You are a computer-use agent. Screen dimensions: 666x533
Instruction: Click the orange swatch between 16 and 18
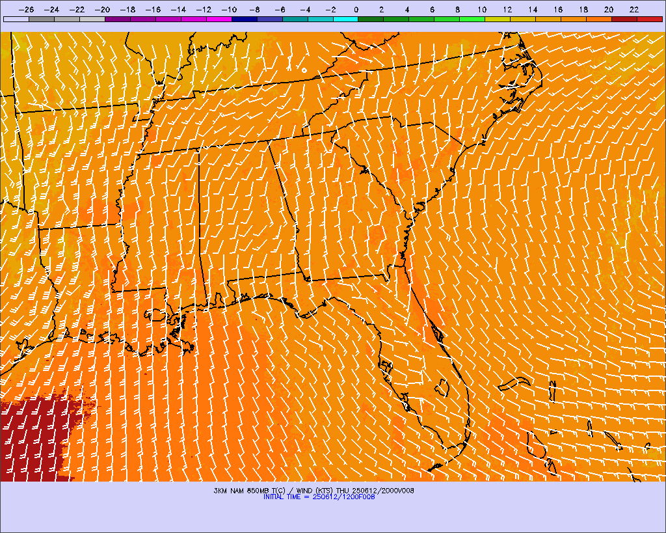574,19
